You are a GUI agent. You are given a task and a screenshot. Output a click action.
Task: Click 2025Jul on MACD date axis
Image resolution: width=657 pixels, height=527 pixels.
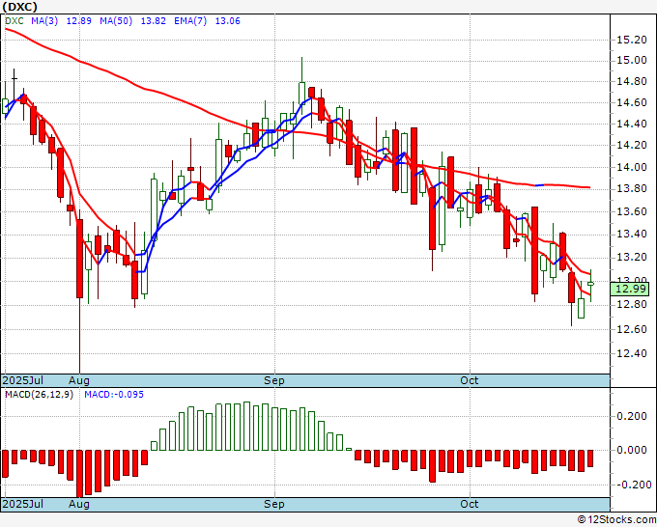(23, 504)
